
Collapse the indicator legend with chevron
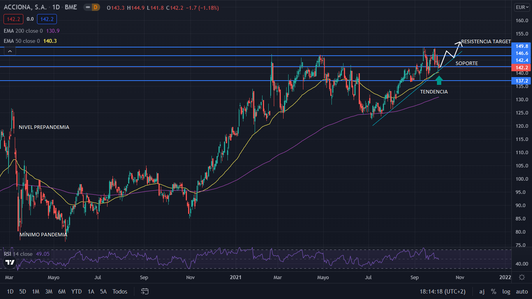(x=10, y=51)
